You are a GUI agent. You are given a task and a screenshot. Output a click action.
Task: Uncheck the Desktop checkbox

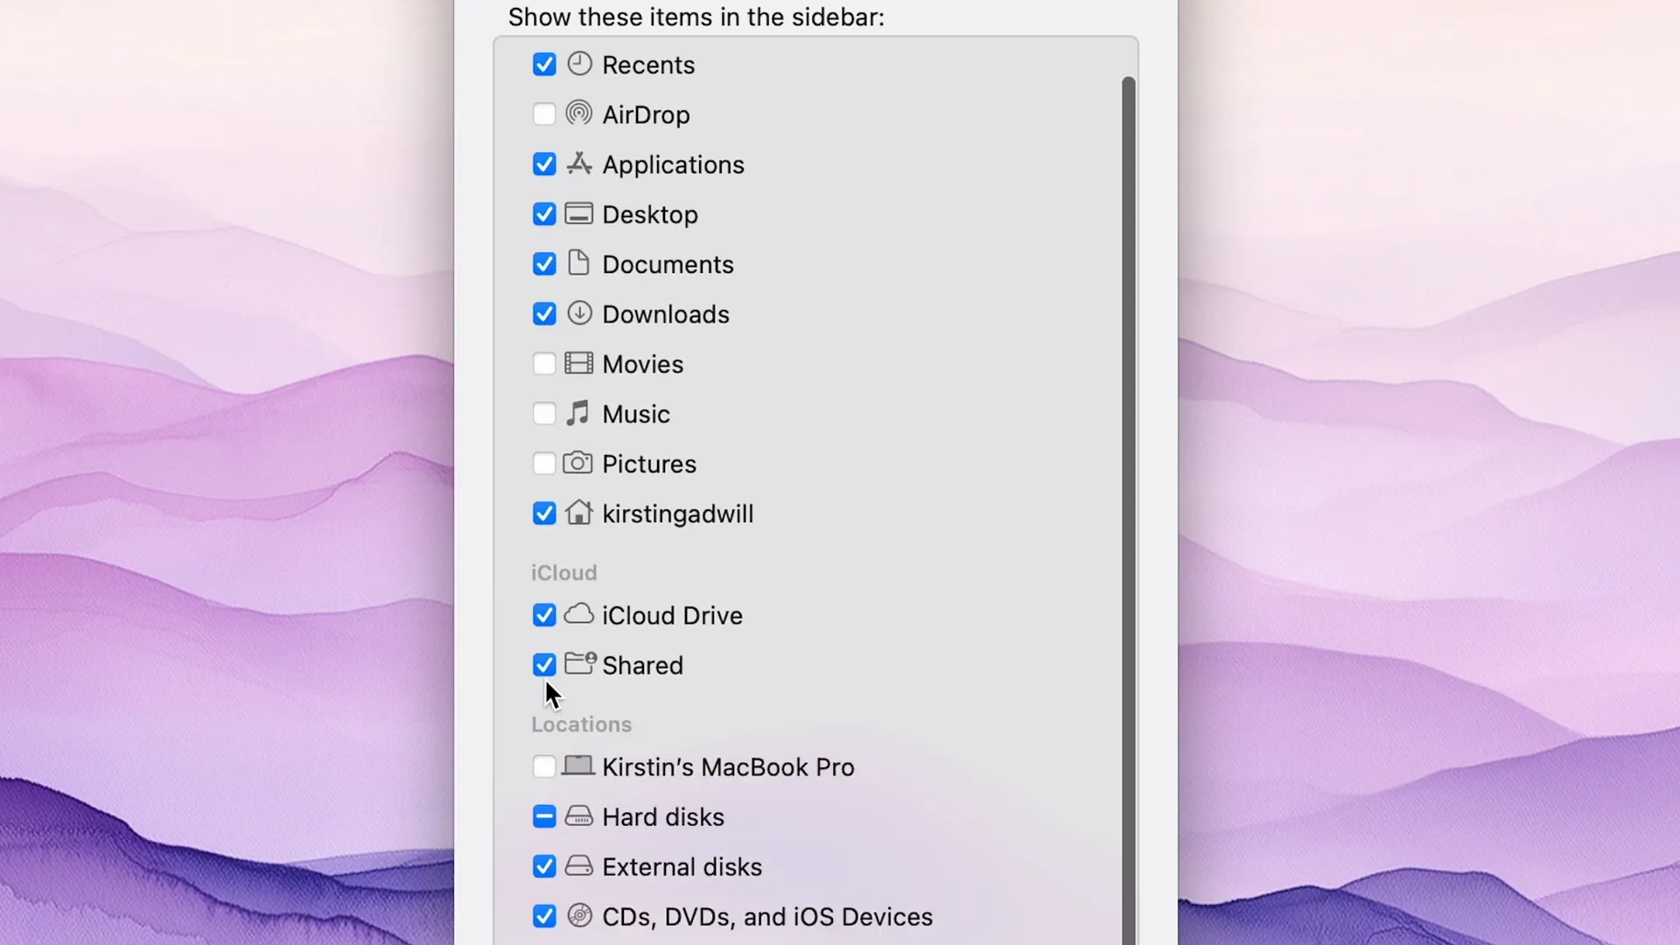(544, 214)
